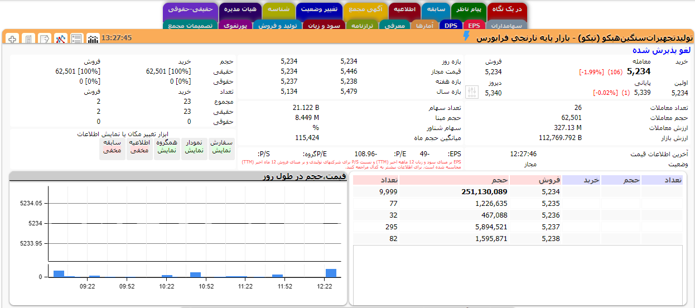Click the empty box below the order table
Screen dimensions: 695x308
(x=517, y=273)
